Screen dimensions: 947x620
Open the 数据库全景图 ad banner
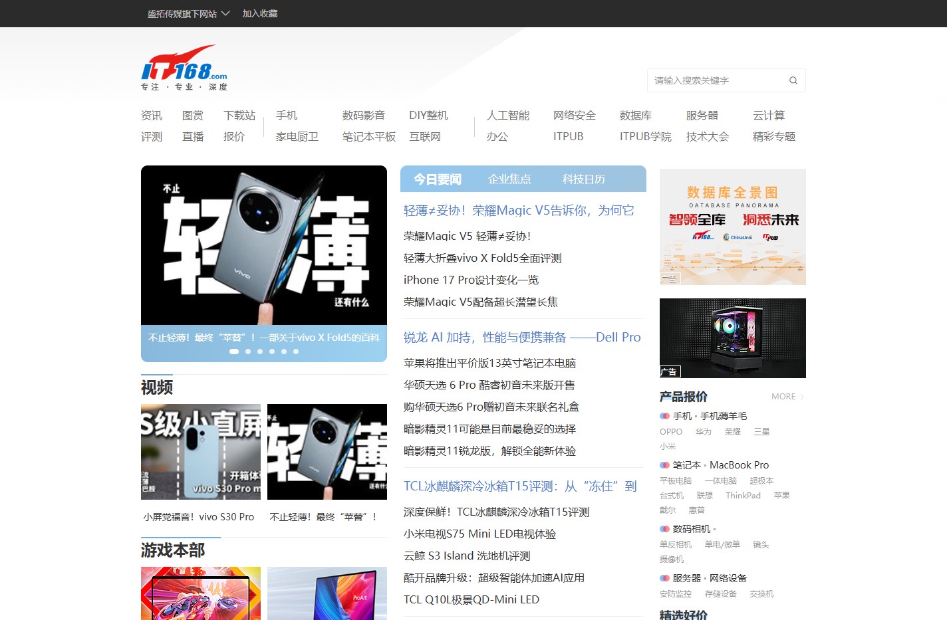click(x=733, y=227)
